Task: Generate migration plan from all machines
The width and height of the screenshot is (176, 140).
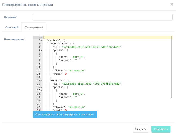Action: point(65,114)
